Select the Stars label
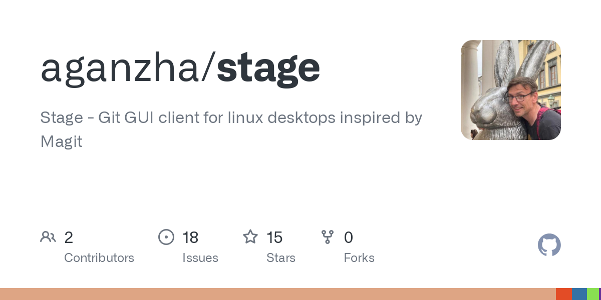The width and height of the screenshot is (601, 300). 281,258
